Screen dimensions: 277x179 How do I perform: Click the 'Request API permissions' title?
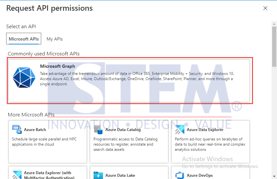49,8
